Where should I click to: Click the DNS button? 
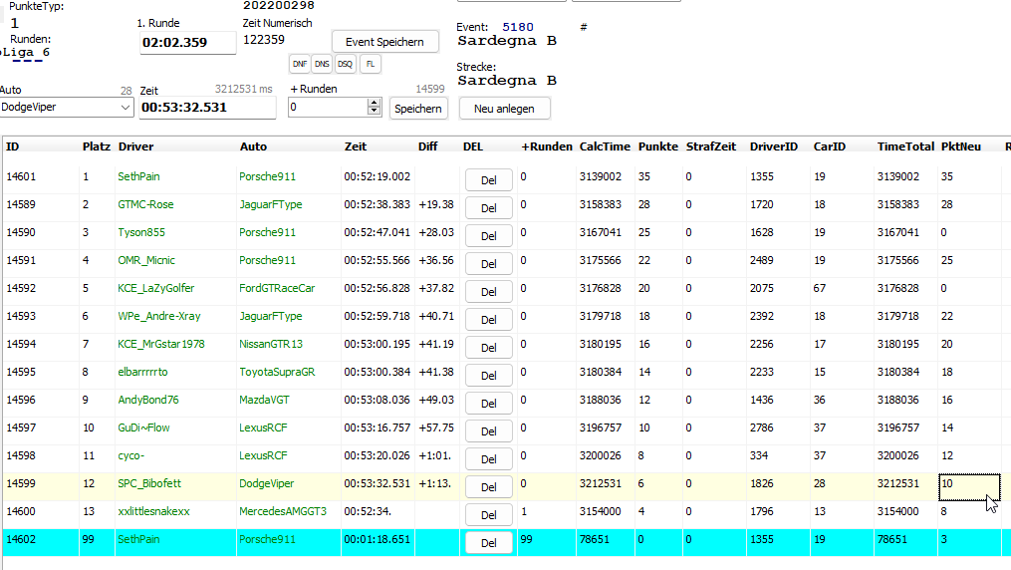322,64
